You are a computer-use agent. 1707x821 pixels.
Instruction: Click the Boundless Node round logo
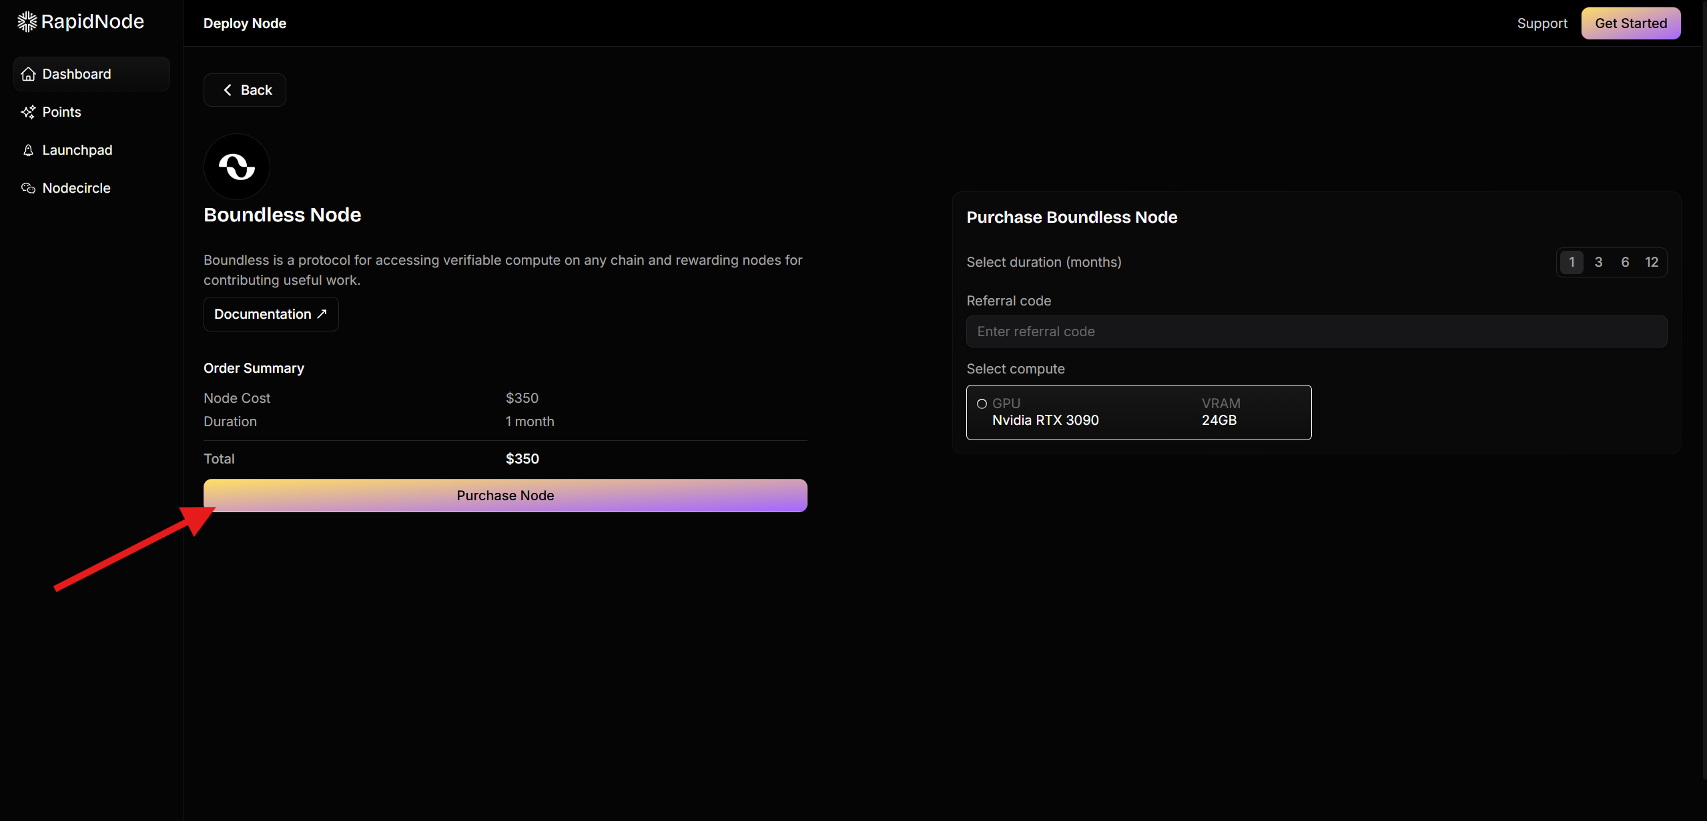(236, 167)
